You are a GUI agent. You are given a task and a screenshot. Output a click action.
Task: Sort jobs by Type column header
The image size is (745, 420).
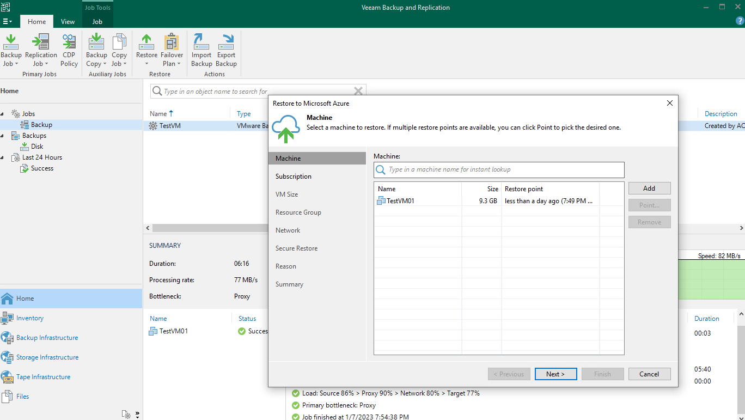244,114
